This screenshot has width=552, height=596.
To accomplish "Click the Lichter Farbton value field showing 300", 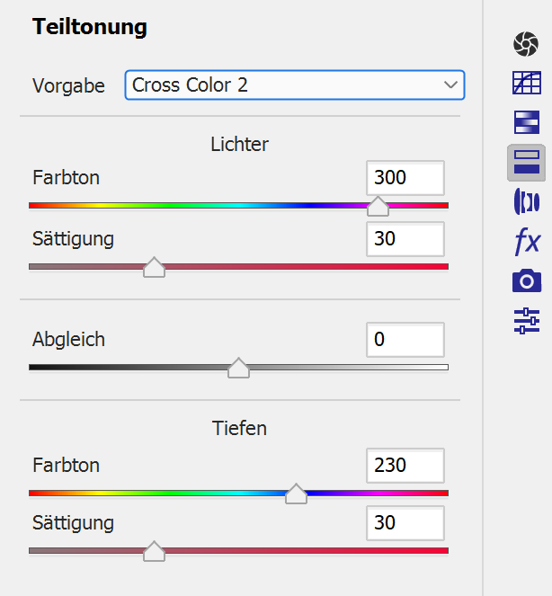I will tap(405, 178).
